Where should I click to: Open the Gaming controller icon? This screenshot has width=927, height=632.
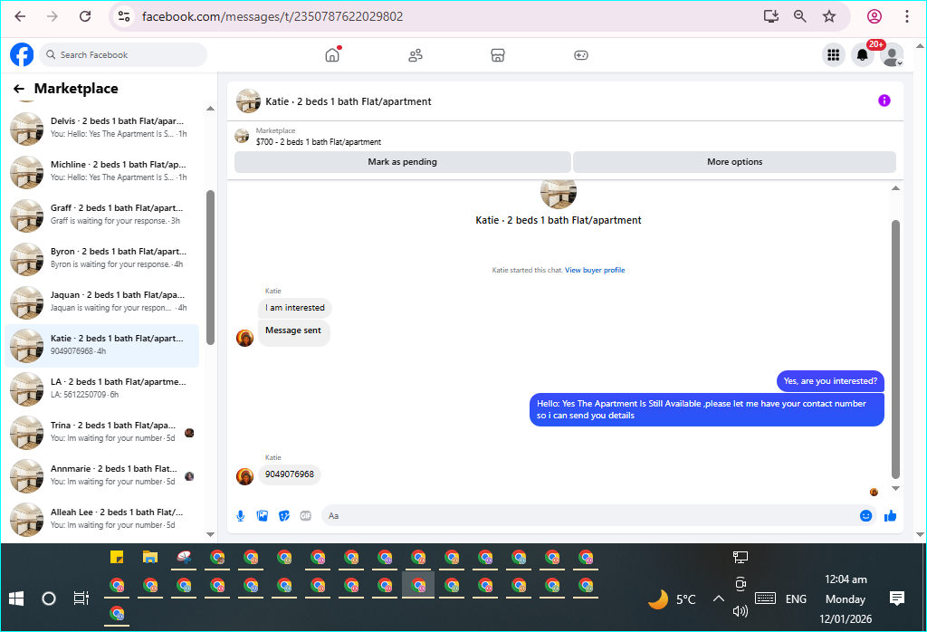click(x=581, y=55)
